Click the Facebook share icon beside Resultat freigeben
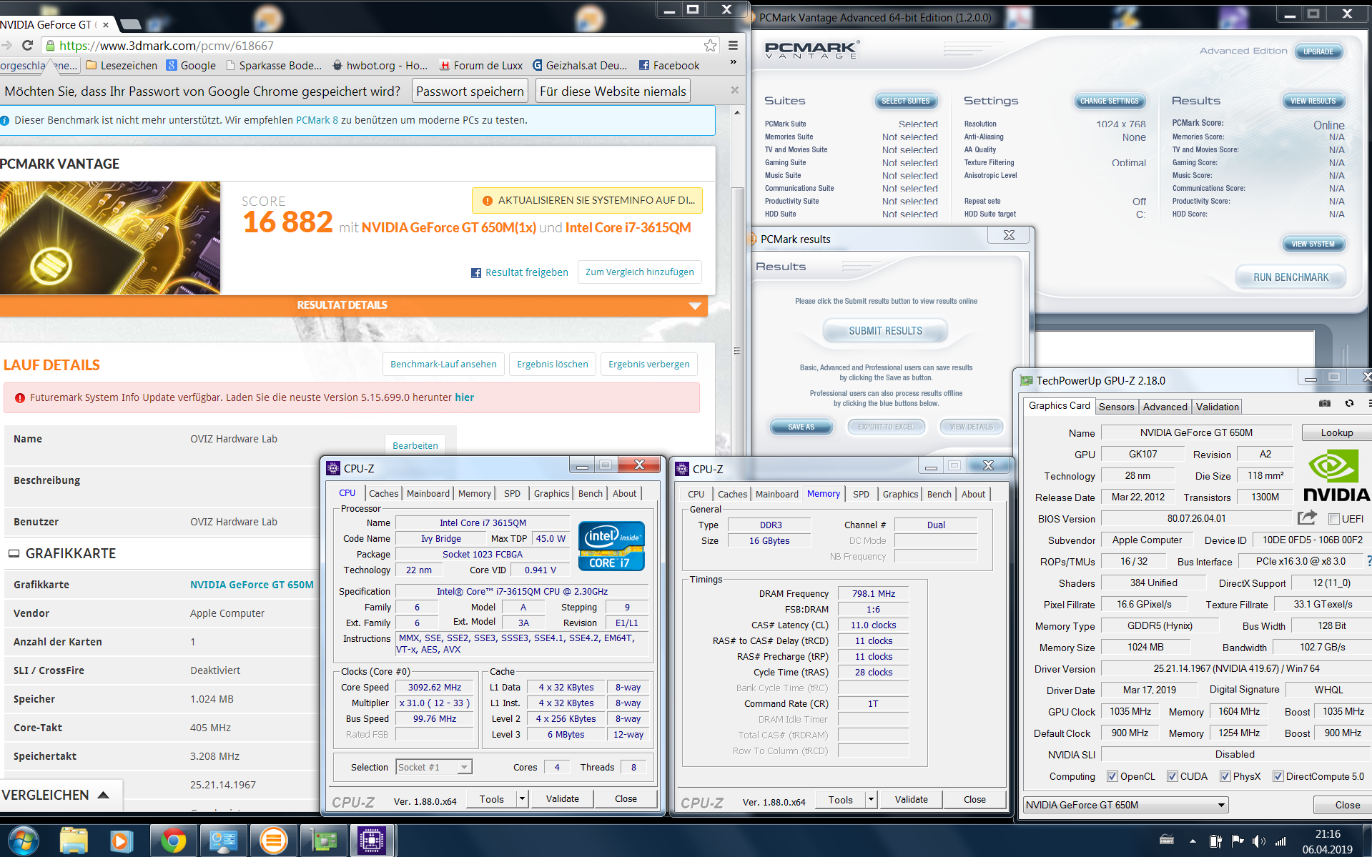 click(476, 273)
